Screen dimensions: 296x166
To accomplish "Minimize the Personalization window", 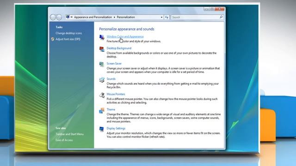I will tap(207, 9).
